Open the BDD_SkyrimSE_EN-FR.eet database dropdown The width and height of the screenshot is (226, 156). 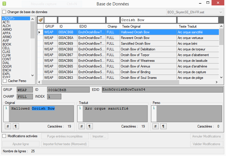coord(194,12)
